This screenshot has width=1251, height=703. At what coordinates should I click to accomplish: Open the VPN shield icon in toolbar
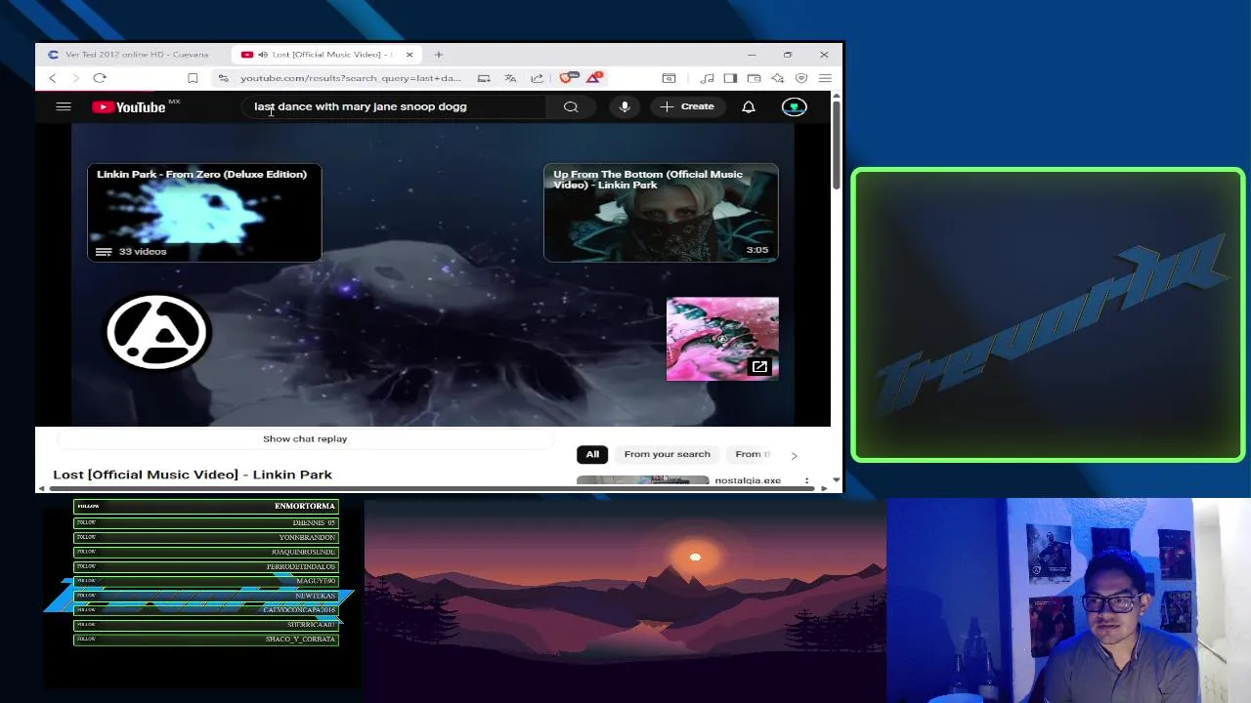(x=801, y=78)
